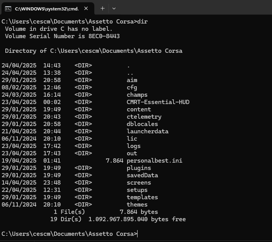Click the aim folder name
272x242 pixels.
point(132,80)
